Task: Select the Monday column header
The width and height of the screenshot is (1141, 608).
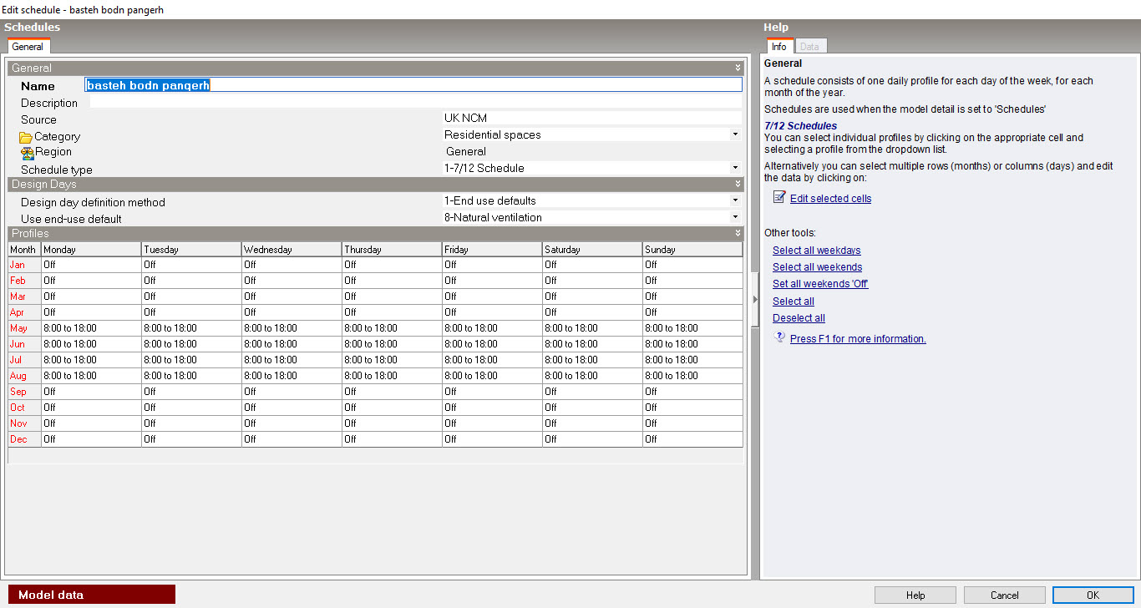Action: pos(91,250)
